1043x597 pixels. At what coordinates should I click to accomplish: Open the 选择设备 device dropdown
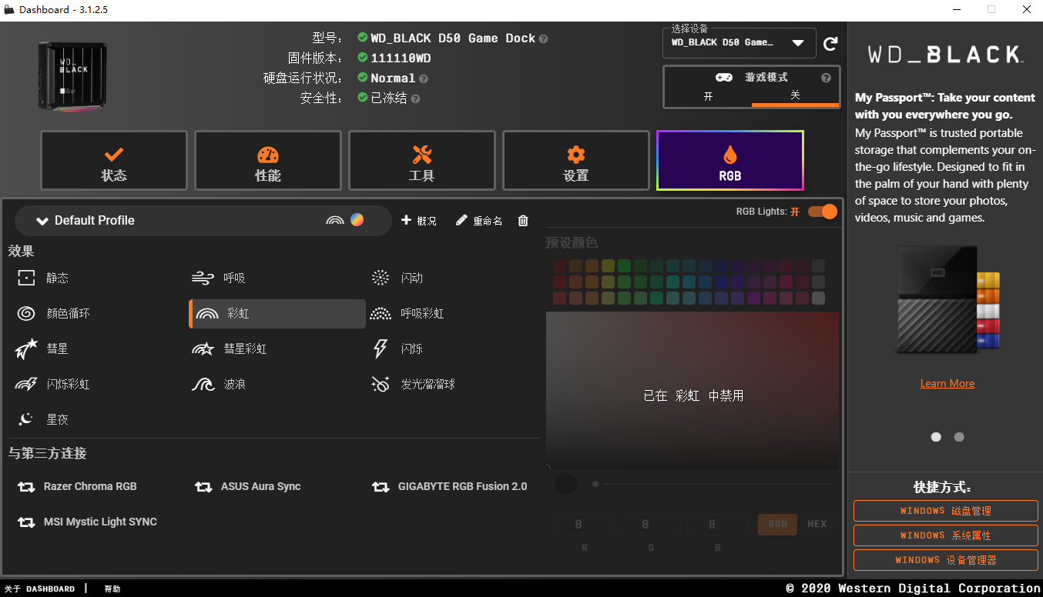[739, 43]
